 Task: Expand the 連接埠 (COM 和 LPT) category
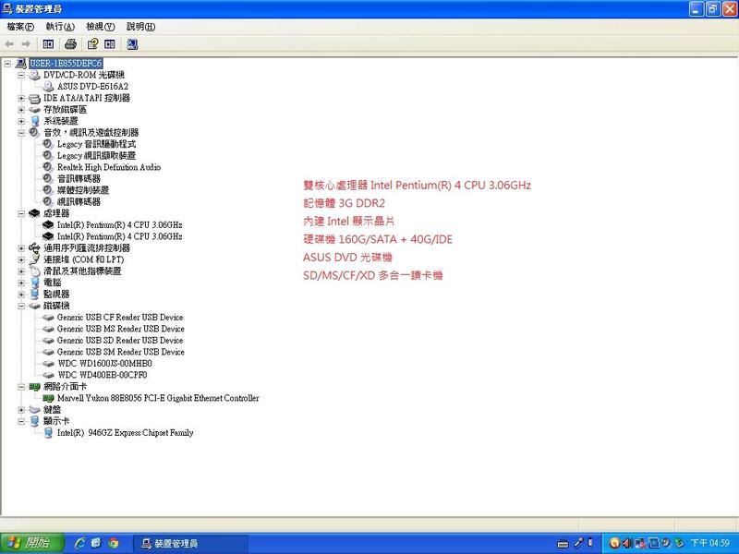coord(21,259)
